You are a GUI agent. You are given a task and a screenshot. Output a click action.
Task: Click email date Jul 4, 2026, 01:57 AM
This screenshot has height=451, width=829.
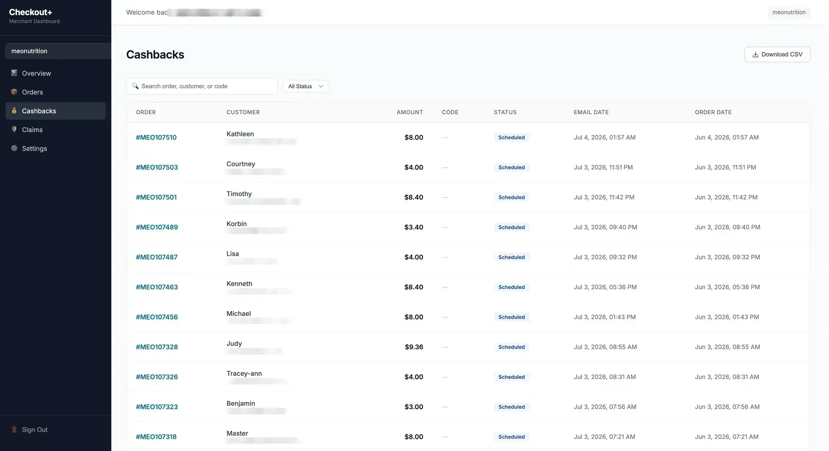[x=604, y=138]
